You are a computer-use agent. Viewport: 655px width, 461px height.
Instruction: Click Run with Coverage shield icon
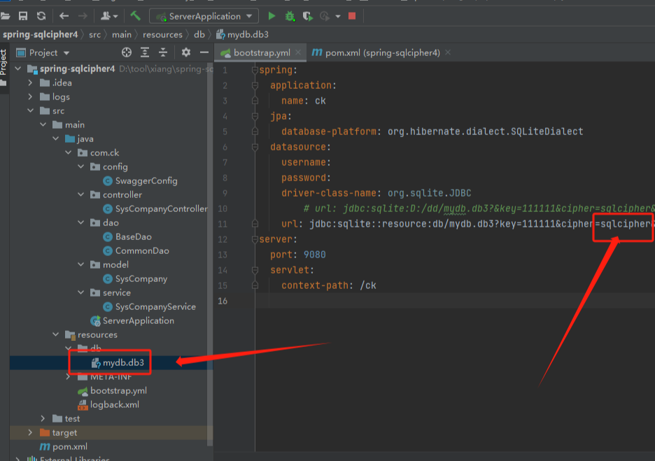point(307,16)
